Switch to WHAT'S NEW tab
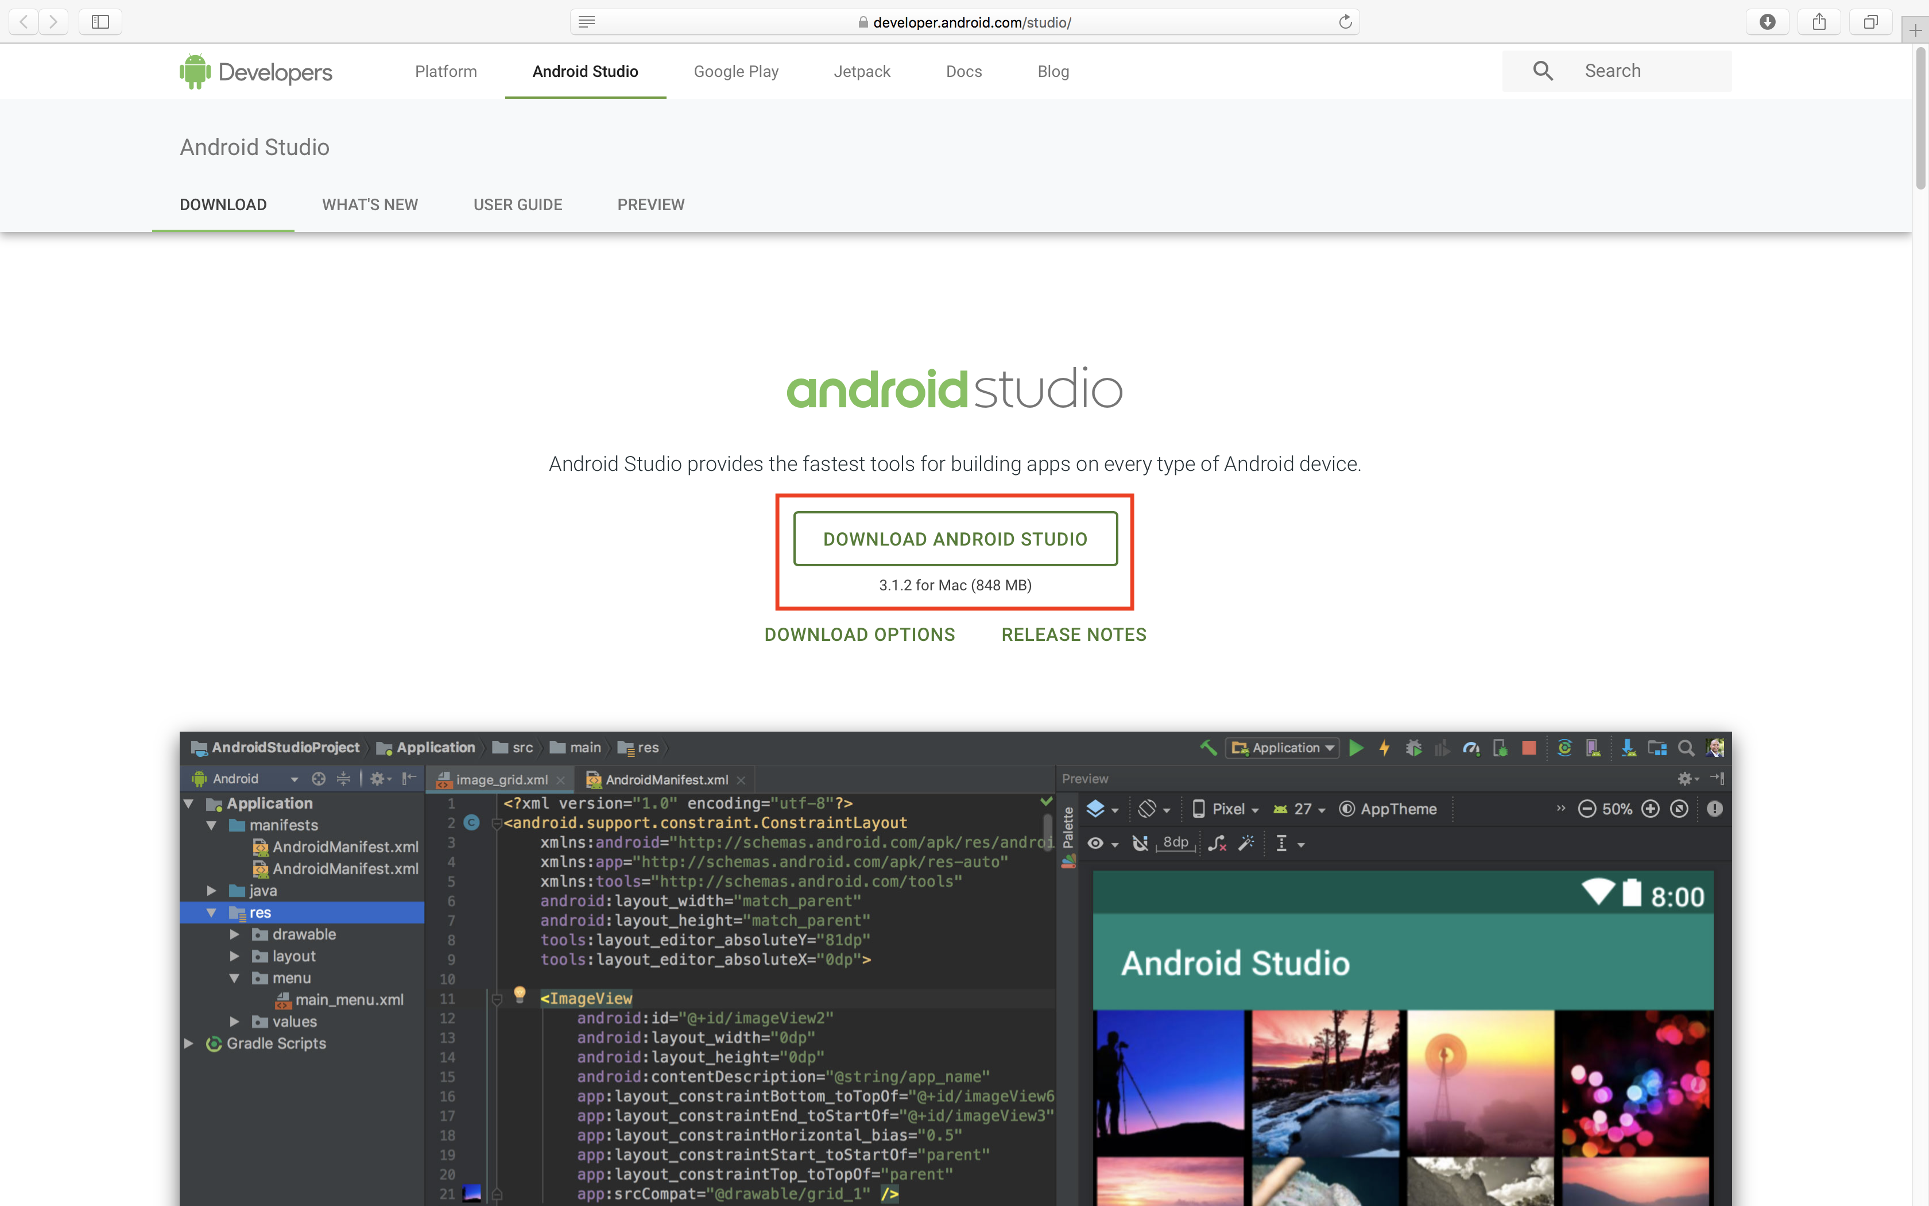The image size is (1929, 1206). click(x=370, y=205)
